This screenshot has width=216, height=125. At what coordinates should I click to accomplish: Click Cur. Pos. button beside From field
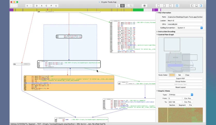188,98
